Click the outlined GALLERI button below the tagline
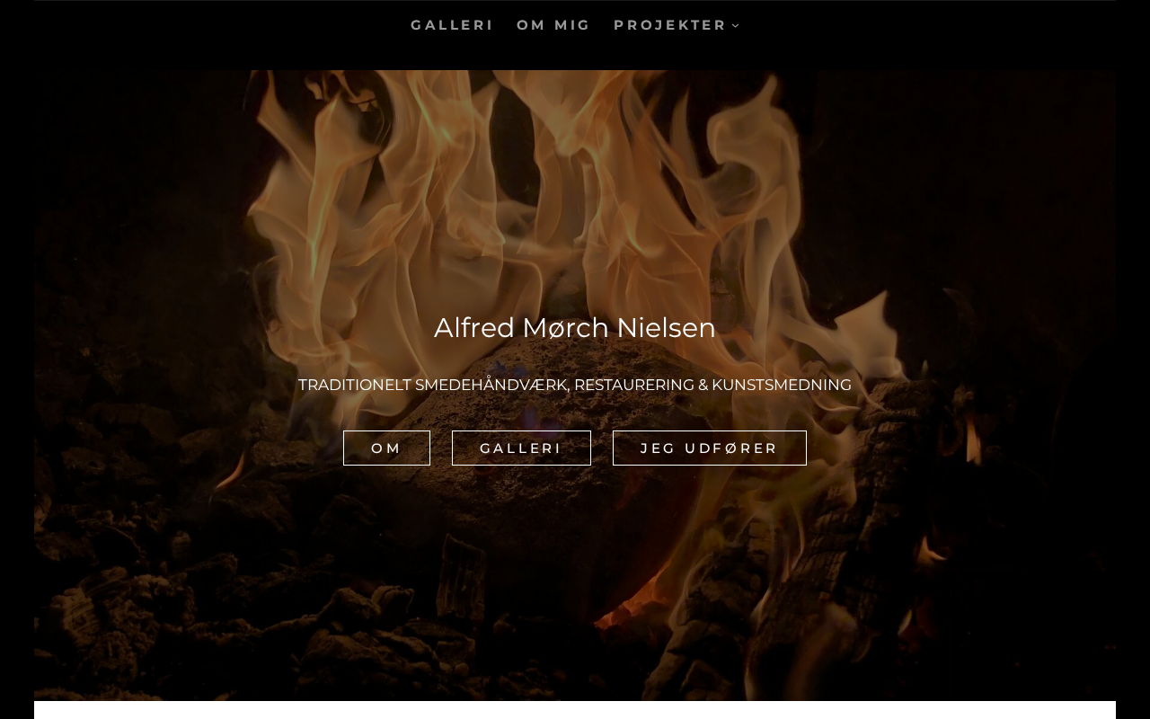The width and height of the screenshot is (1150, 719). (521, 448)
